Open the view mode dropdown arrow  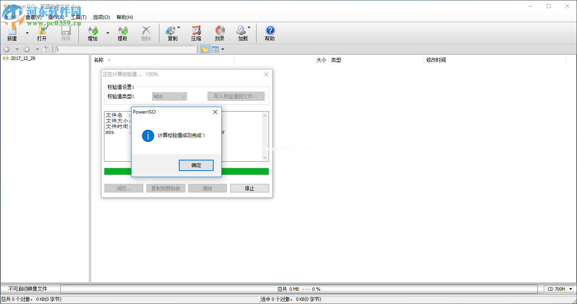point(223,49)
